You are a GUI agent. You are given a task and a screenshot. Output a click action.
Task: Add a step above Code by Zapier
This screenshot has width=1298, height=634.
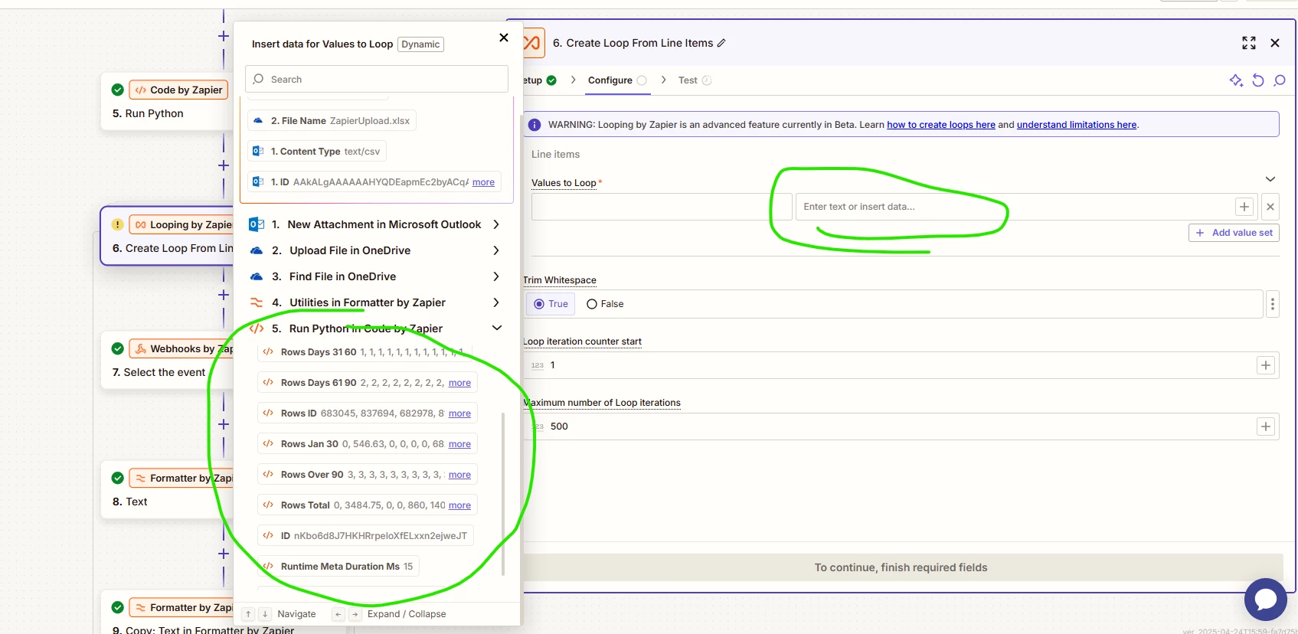[224, 36]
